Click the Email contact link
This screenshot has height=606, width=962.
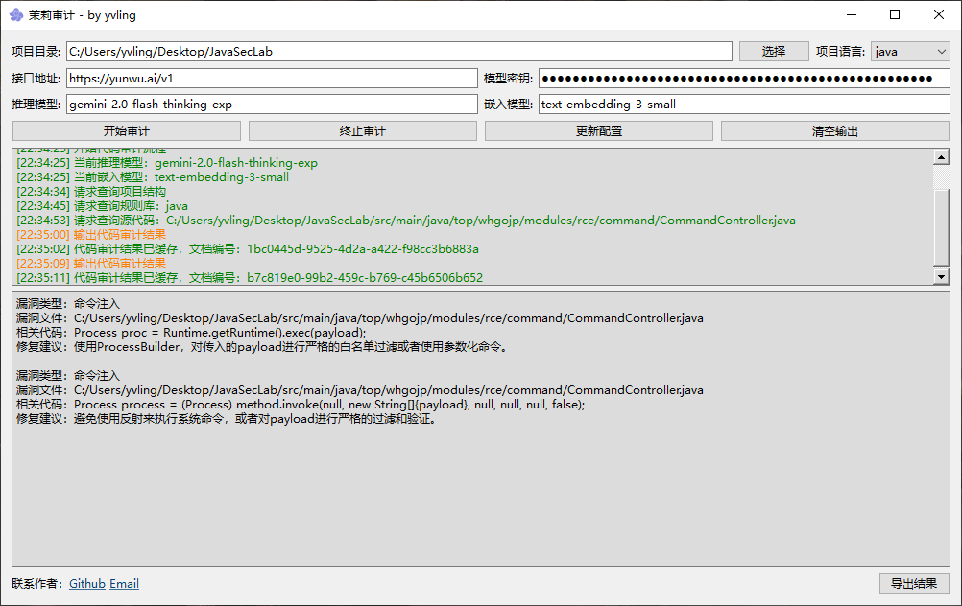coord(124,584)
